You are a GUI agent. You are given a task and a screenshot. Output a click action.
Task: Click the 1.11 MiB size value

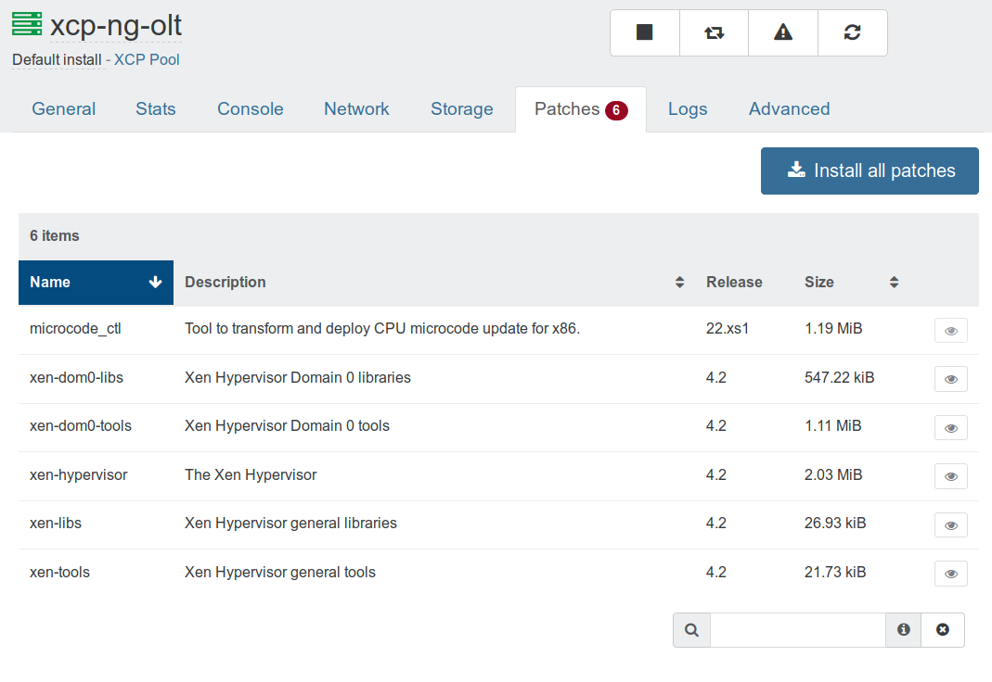click(833, 426)
